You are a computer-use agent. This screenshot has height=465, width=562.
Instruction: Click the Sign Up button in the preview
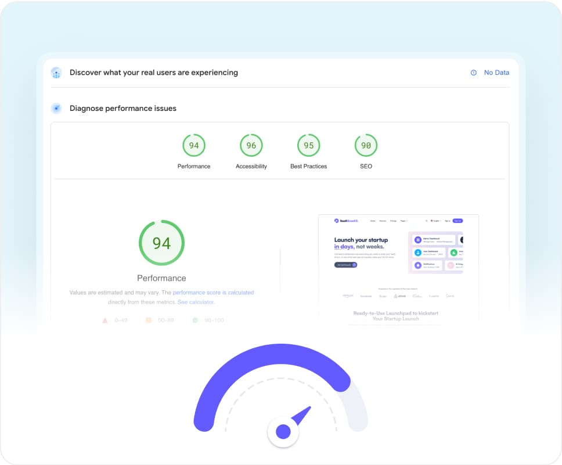pyautogui.click(x=458, y=221)
